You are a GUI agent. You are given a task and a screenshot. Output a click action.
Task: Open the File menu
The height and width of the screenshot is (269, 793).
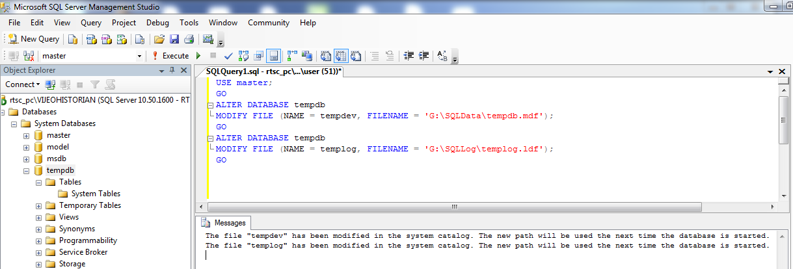(14, 22)
